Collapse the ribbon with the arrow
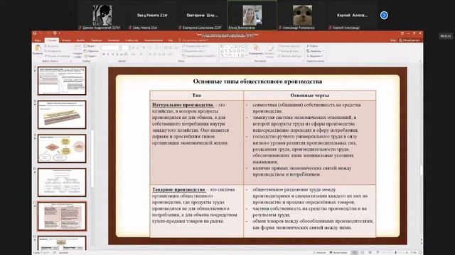455x255 pixels. pos(420,62)
